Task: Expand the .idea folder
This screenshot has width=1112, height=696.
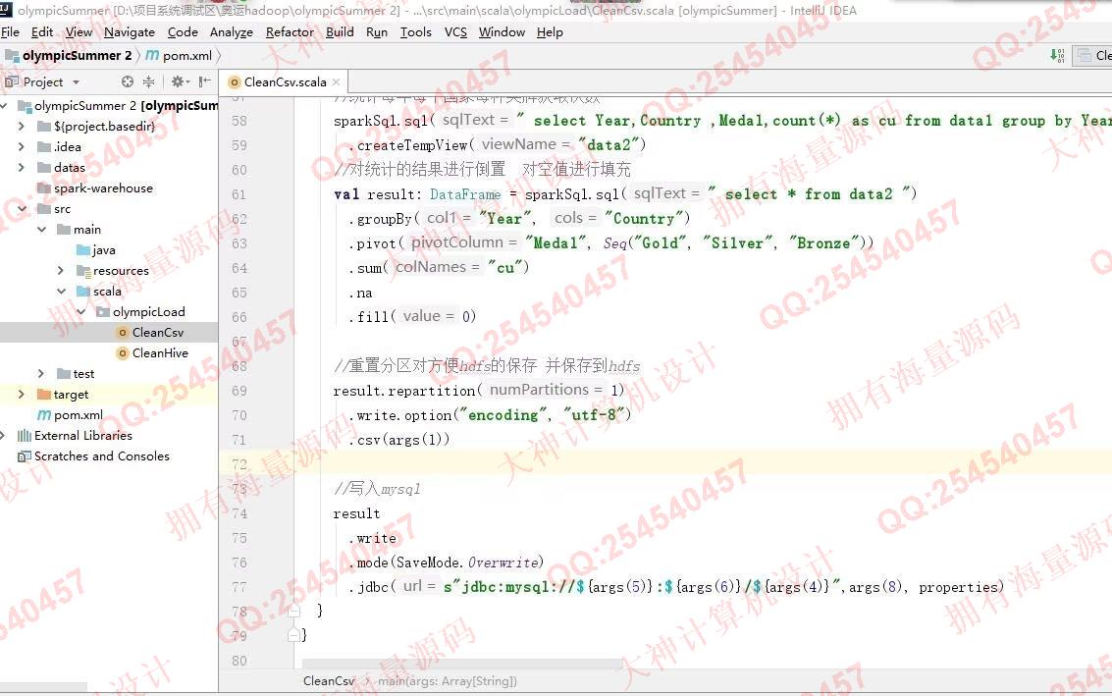Action: pos(22,147)
